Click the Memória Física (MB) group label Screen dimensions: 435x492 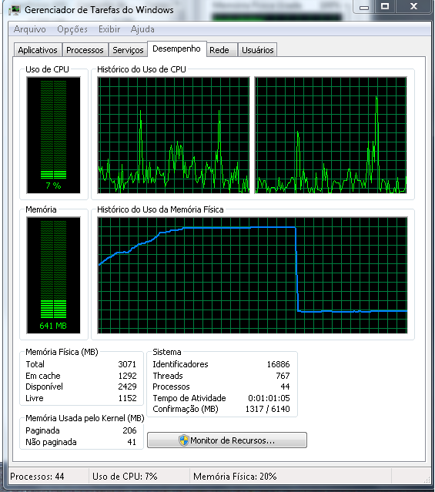point(62,352)
